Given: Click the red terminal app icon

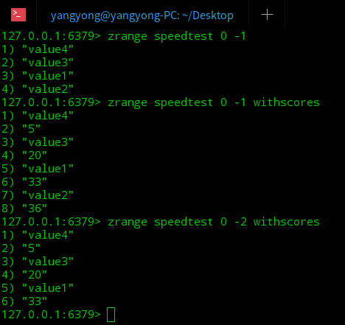Looking at the screenshot, I should click(18, 15).
